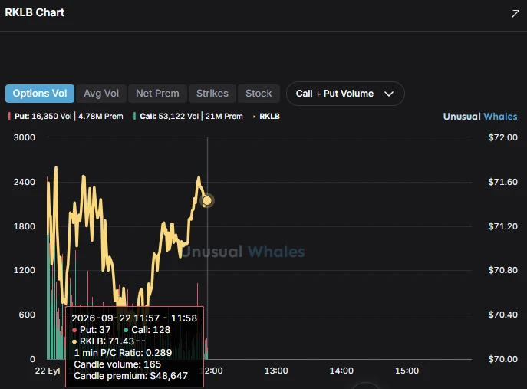527x389 pixels.
Task: Select the $70.40 price axis label
Action: coord(502,315)
